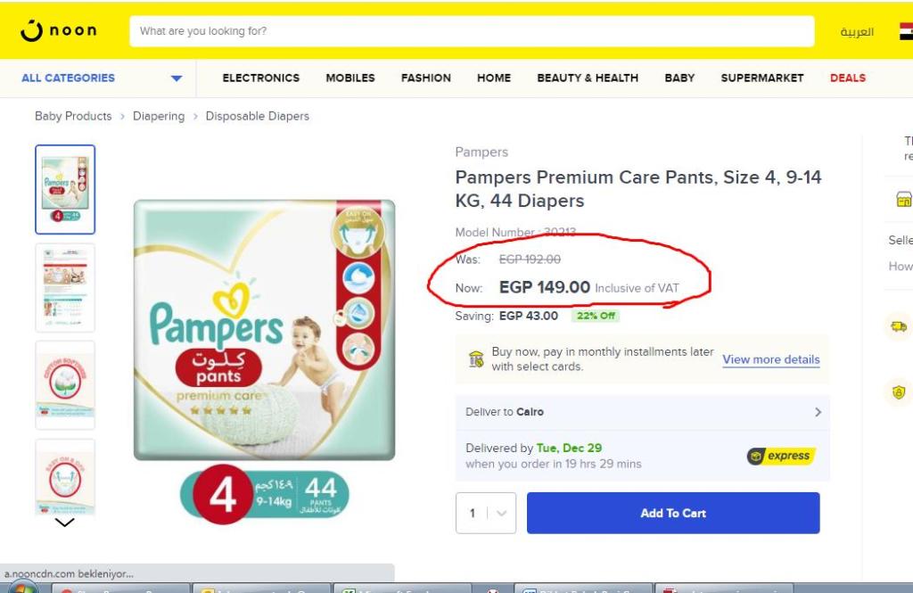
Task: Click the express delivery badge
Action: 780,456
